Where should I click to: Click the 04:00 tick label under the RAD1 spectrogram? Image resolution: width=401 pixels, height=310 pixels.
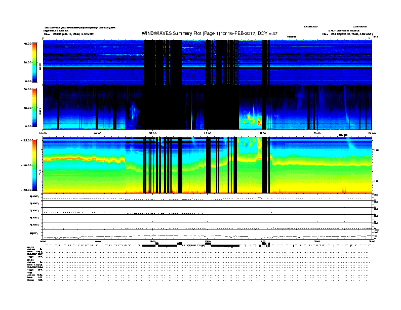point(98,133)
